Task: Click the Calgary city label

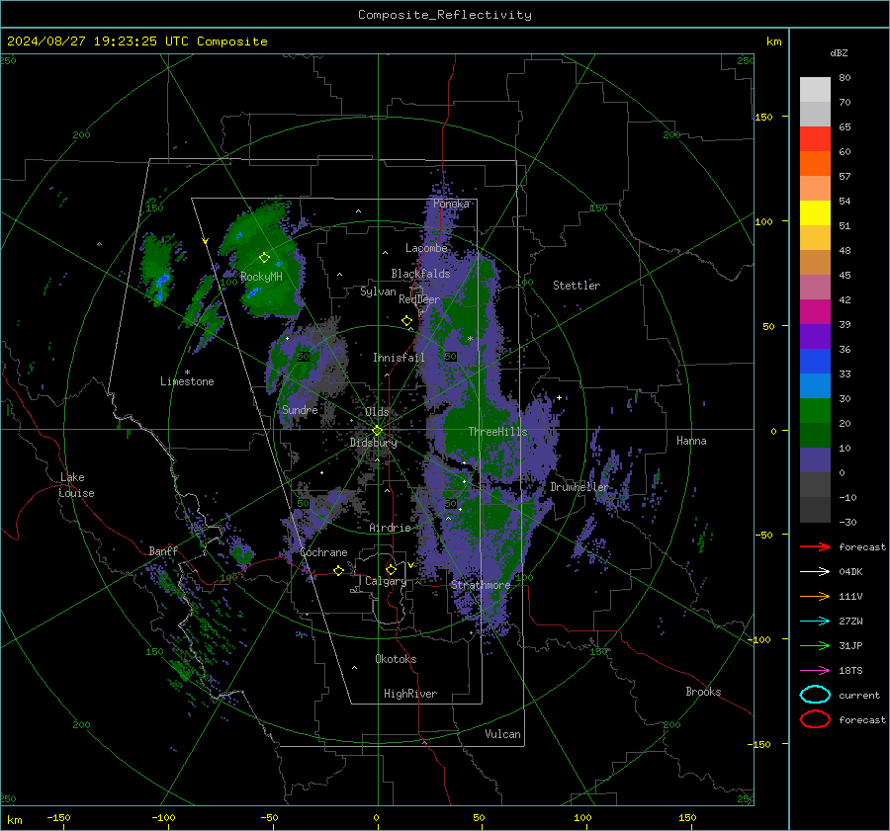Action: pos(386,581)
